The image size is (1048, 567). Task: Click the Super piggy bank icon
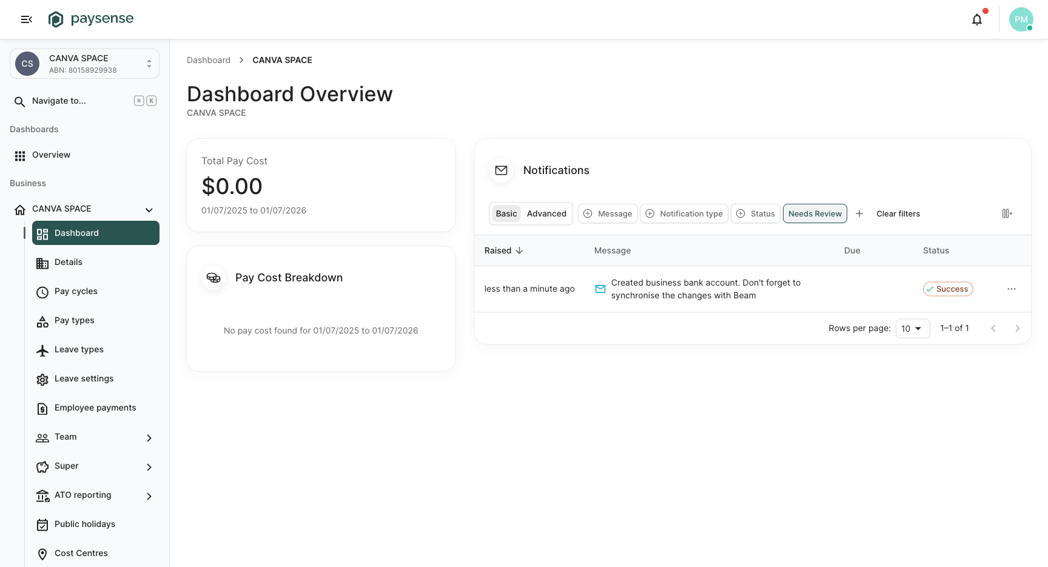(x=42, y=467)
